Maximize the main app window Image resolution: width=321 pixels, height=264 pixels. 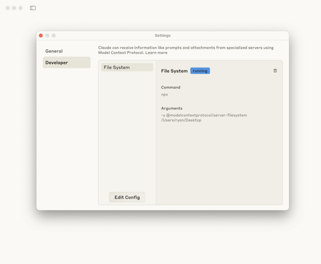20,8
